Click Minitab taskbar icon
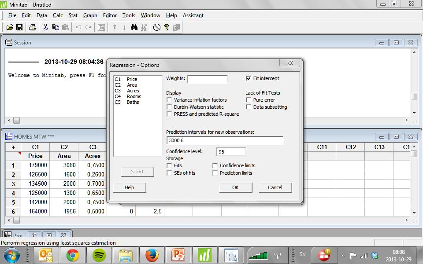The height and width of the screenshot is (264, 423). pos(205,255)
